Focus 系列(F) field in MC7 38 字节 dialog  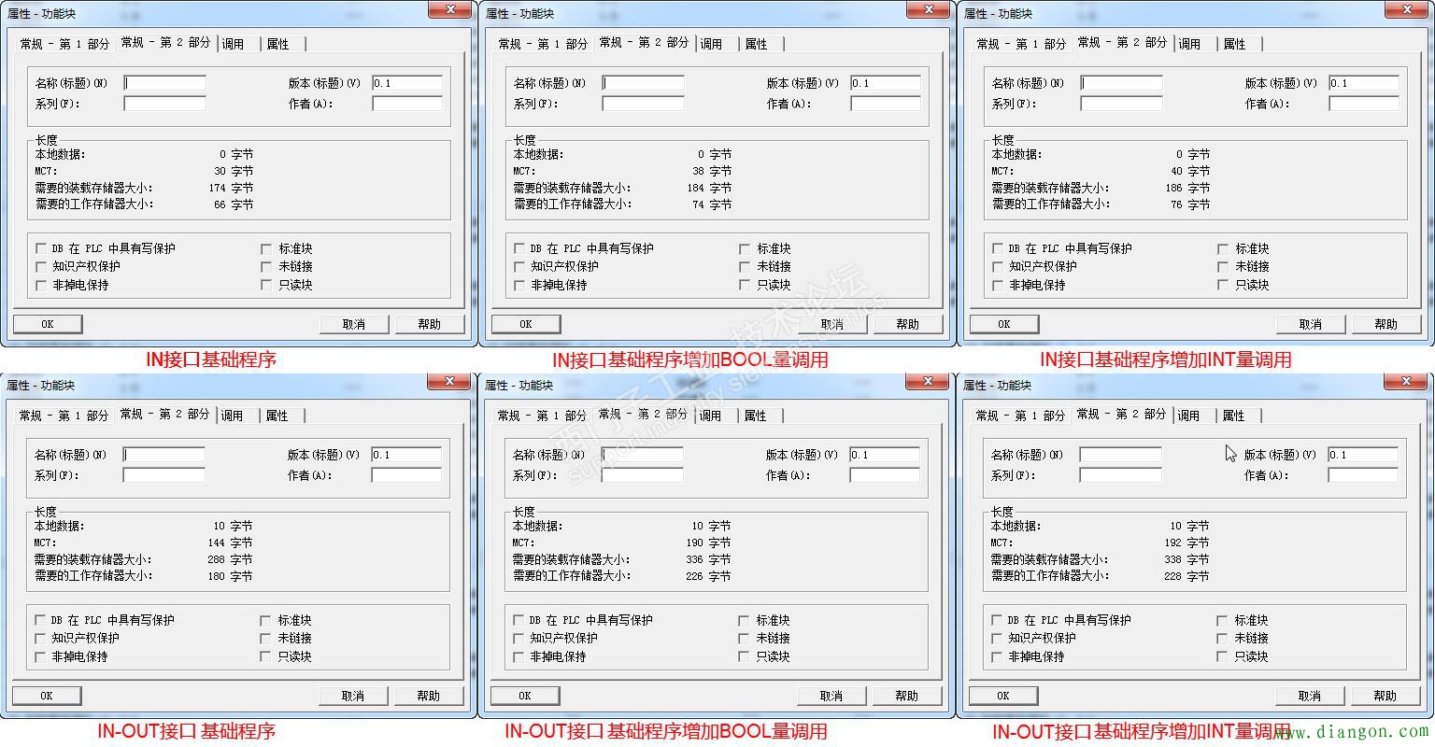tap(644, 104)
